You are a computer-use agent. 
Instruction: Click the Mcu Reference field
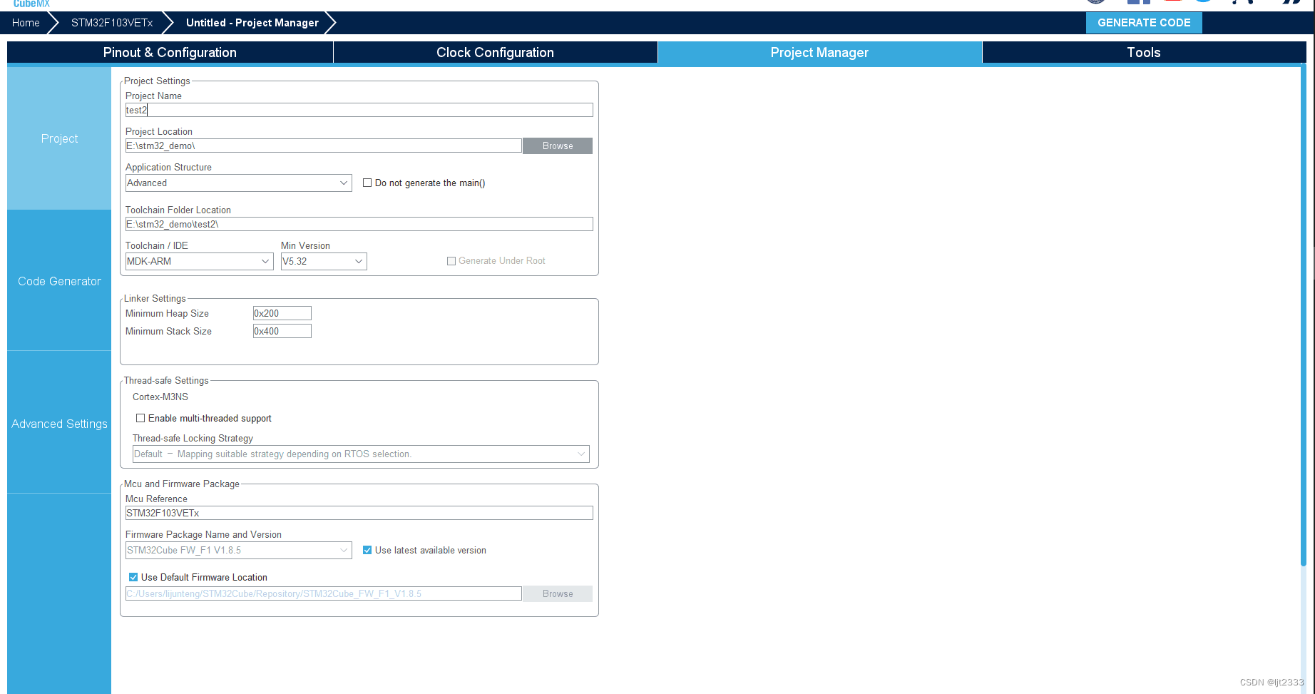click(359, 513)
